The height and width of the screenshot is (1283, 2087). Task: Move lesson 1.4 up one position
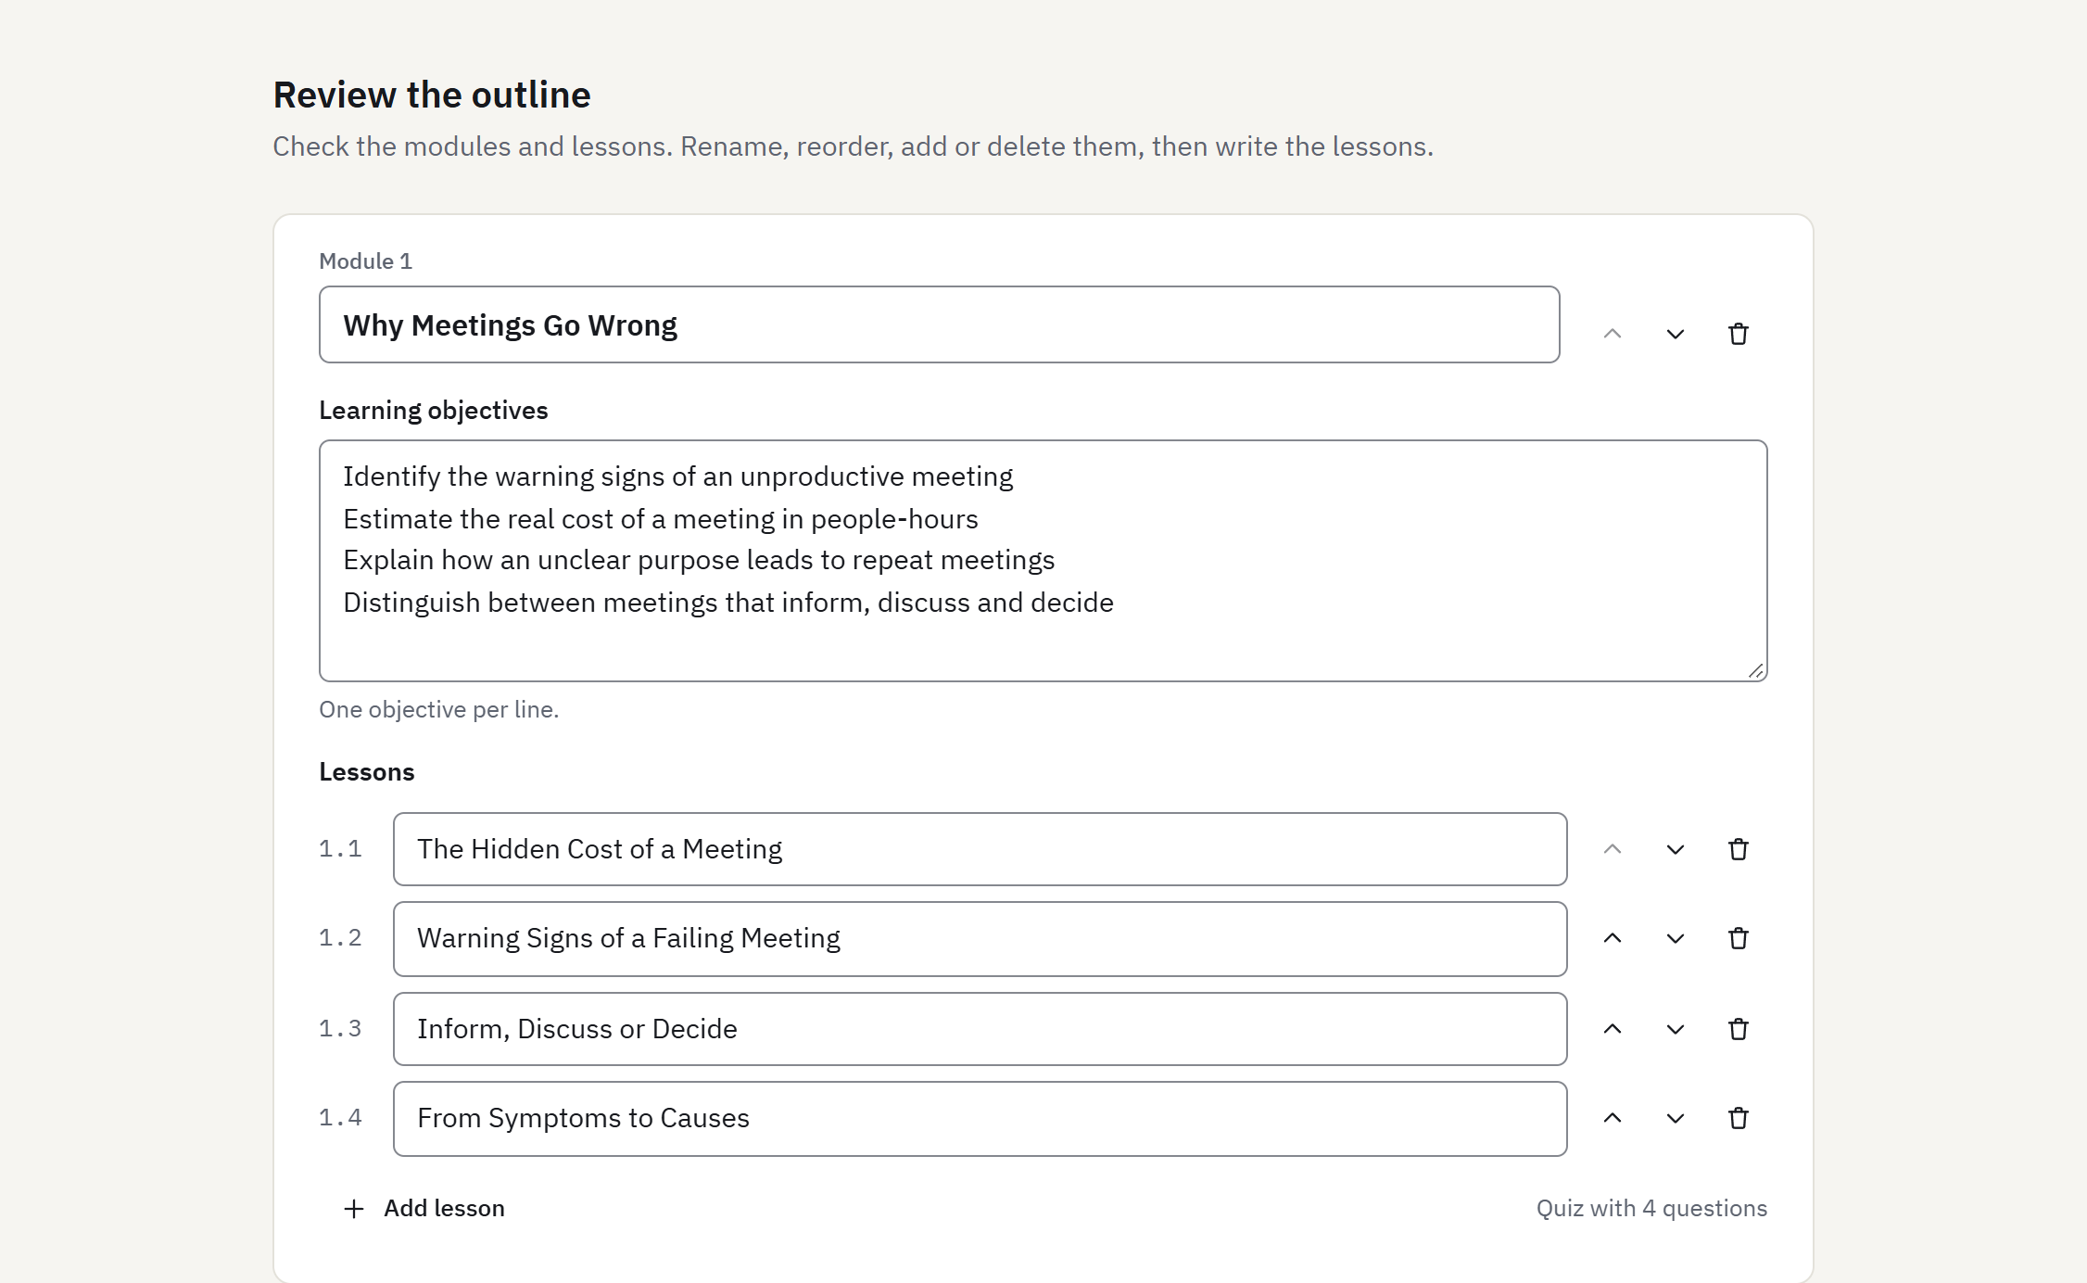[x=1613, y=1118]
